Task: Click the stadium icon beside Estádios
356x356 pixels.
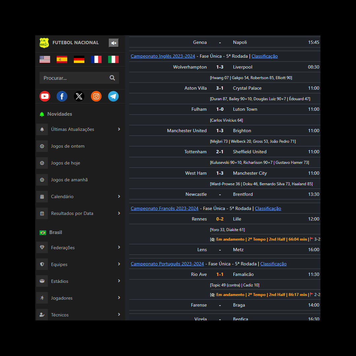Action: 42,281
